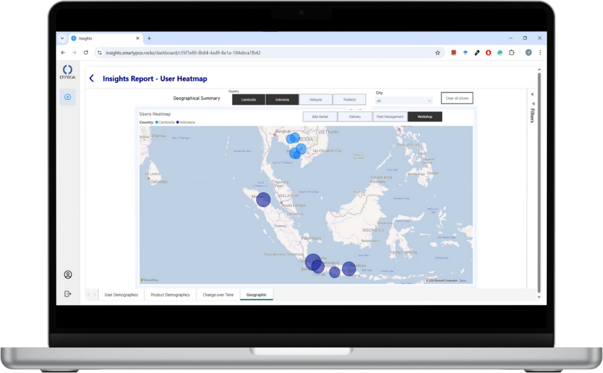
Task: Expand the Filters pane with double chevron
Action: (532, 94)
